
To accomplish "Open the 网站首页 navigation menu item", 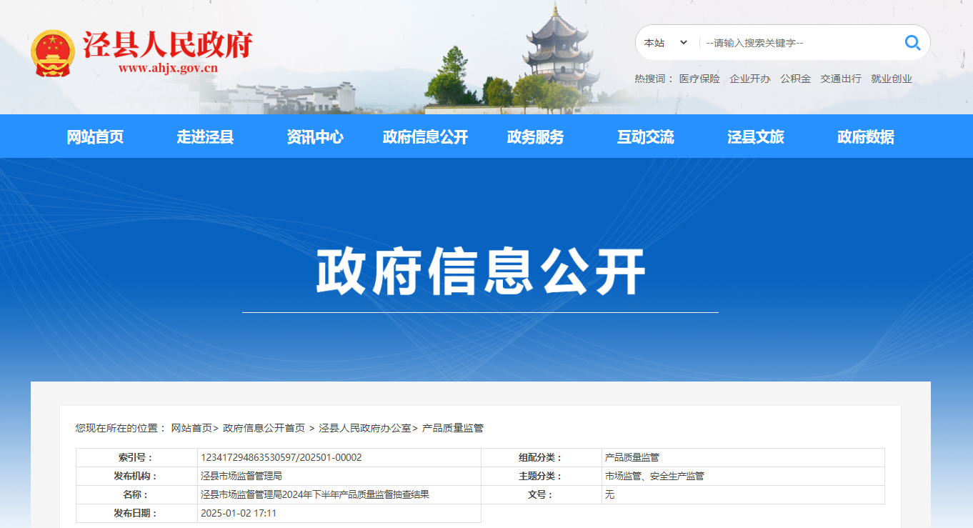I will (x=95, y=137).
